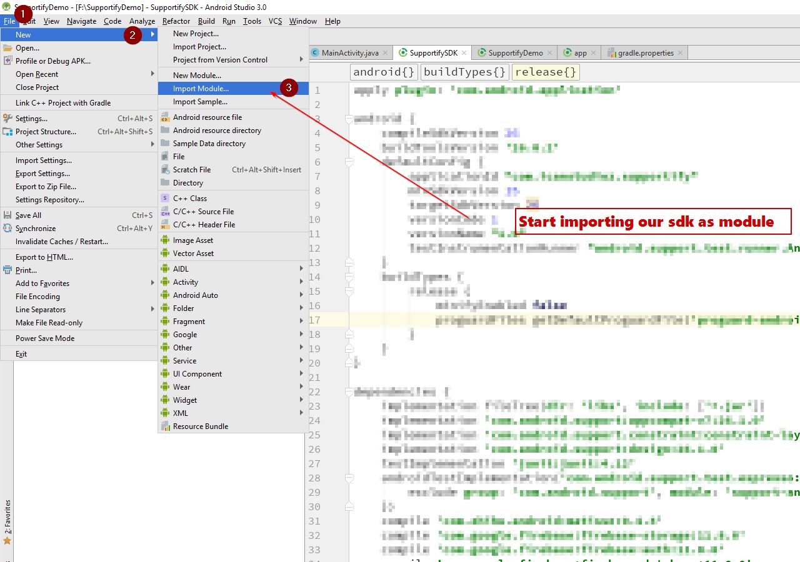This screenshot has width=800, height=562.
Task: Click the Settings wrench icon
Action: tap(7, 119)
